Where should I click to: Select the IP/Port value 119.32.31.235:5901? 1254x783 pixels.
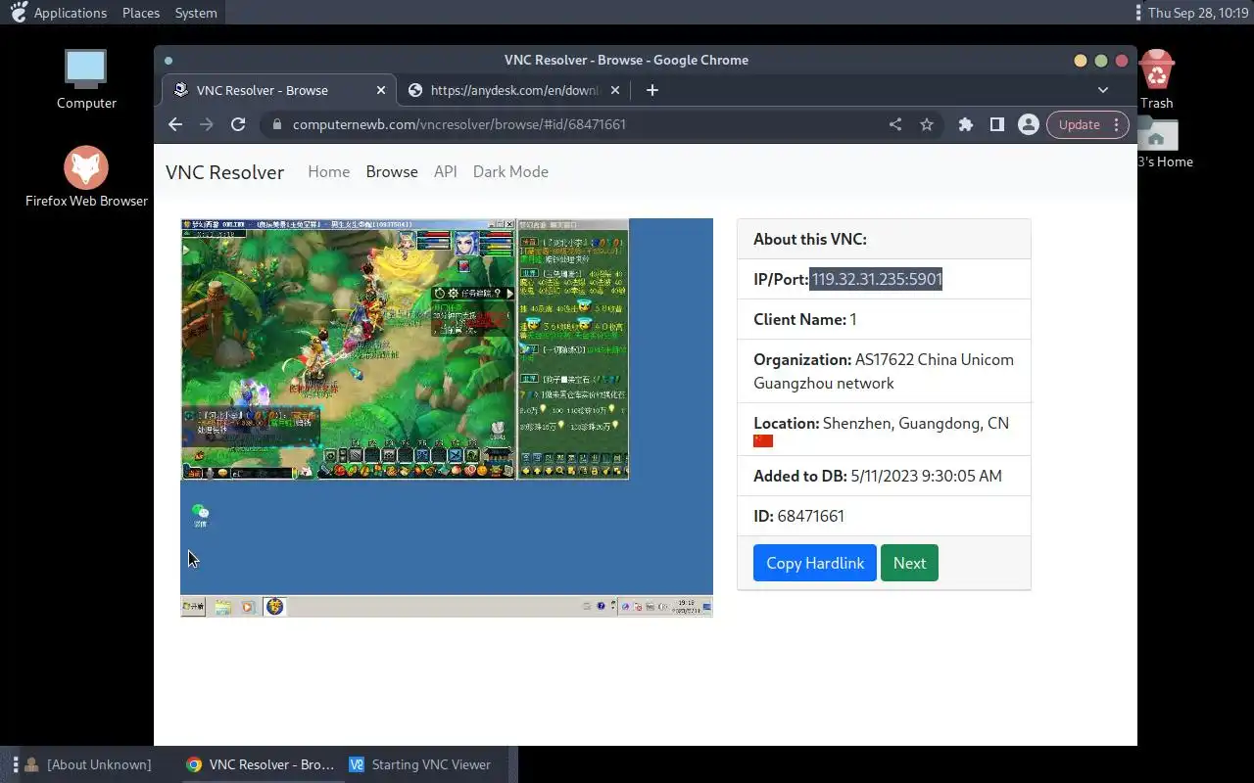877,279
